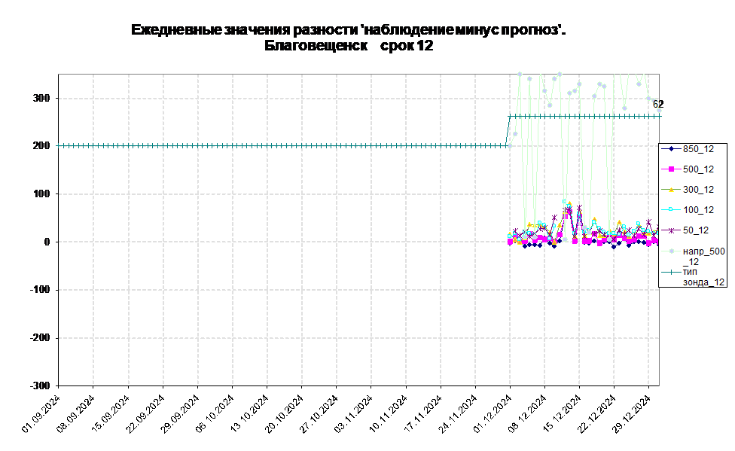The height and width of the screenshot is (451, 735).
Task: Click the data label at the chart's top-right
Action: click(x=656, y=105)
